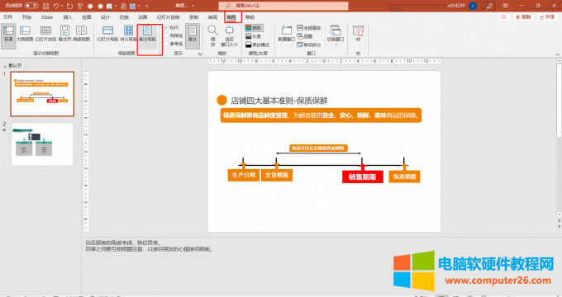Viewport: 562px width, 297px height.
Task: Click Fit to Window (适应窗口大小)
Action: coord(230,35)
